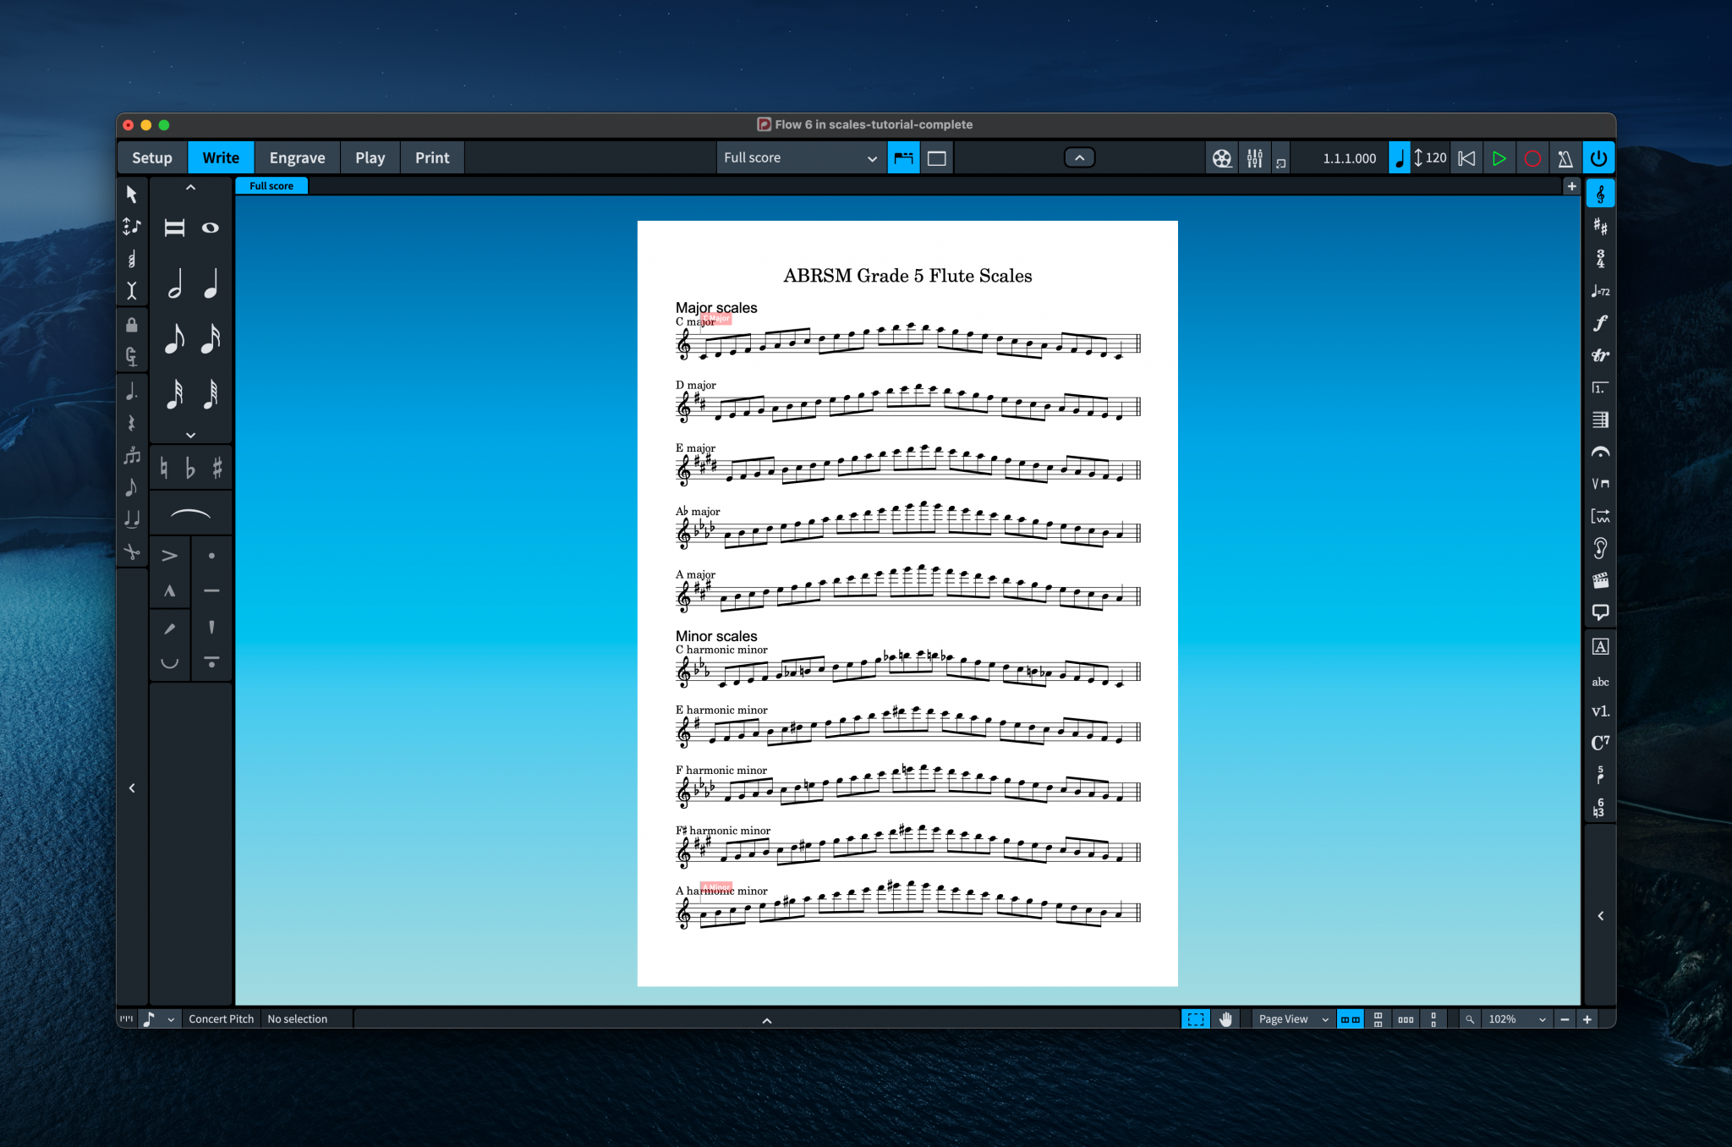This screenshot has width=1732, height=1147.
Task: Click the tempo value 120
Action: (x=1436, y=158)
